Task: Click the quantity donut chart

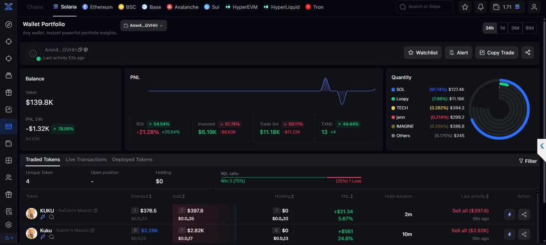Action: coord(500,110)
